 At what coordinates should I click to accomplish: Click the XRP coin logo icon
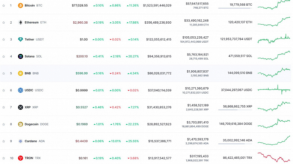[20, 107]
